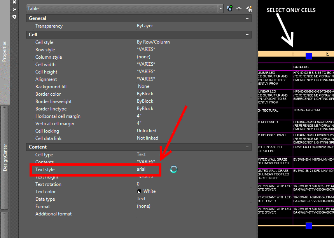Collapse the General section
The image size is (334, 238).
(247, 18)
